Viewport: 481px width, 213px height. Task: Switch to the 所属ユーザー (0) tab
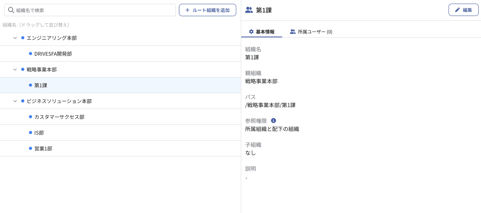[311, 32]
